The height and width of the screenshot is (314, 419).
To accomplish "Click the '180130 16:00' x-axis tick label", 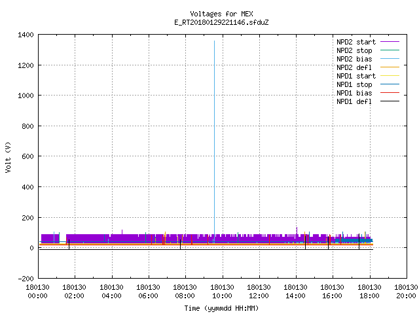I will [x=332, y=292].
